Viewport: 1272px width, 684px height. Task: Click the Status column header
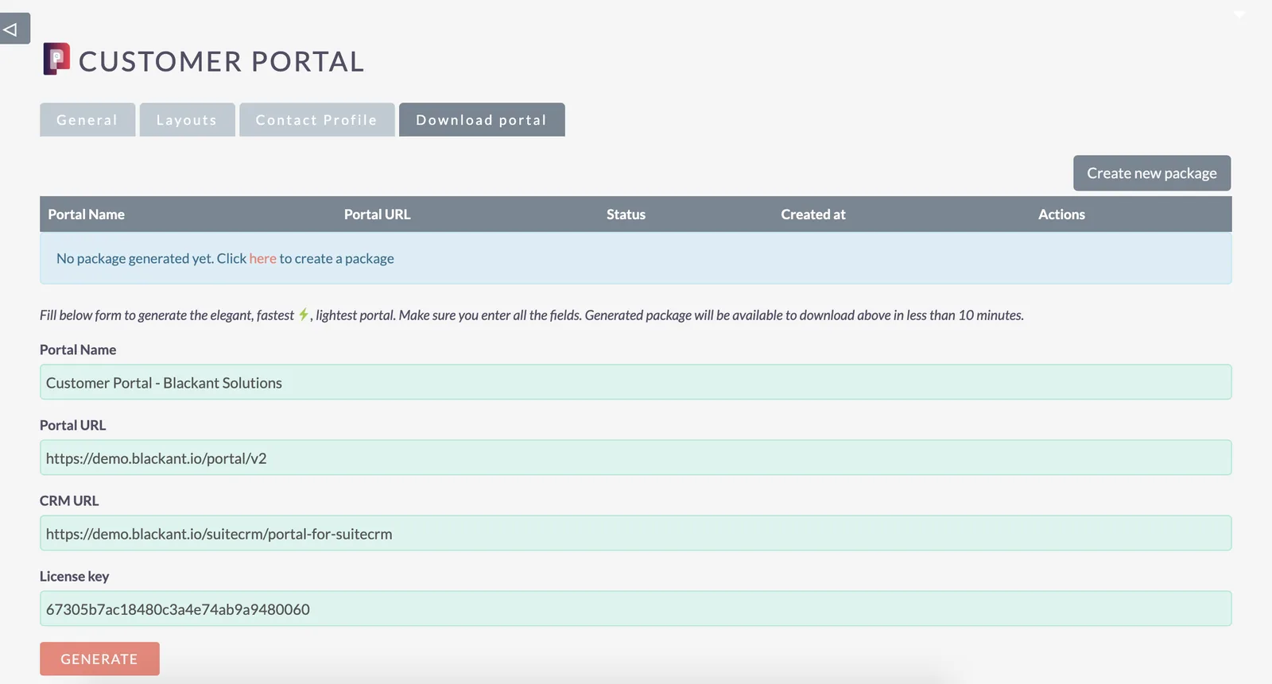coord(626,214)
